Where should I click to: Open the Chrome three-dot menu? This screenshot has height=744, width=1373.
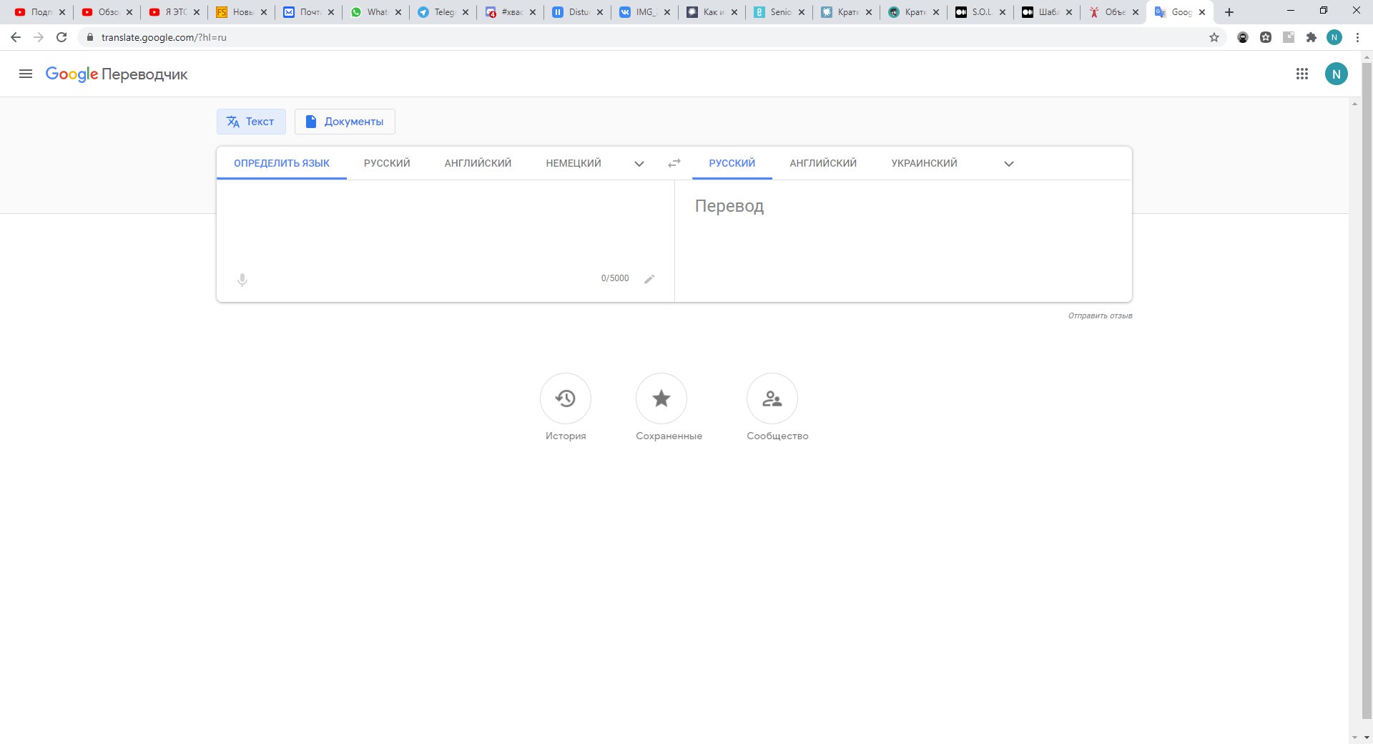point(1357,37)
